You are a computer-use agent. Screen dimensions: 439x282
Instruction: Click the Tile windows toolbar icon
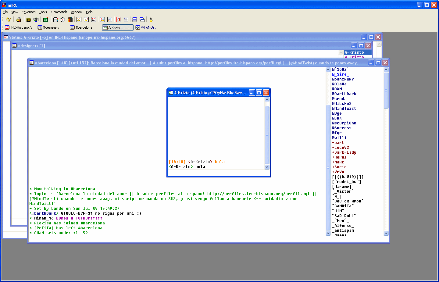pyautogui.click(x=134, y=20)
